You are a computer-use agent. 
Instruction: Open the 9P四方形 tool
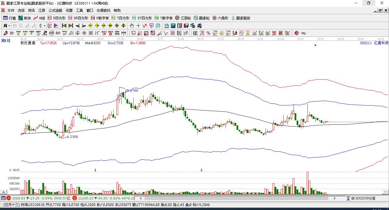pyautogui.click(x=78, y=18)
